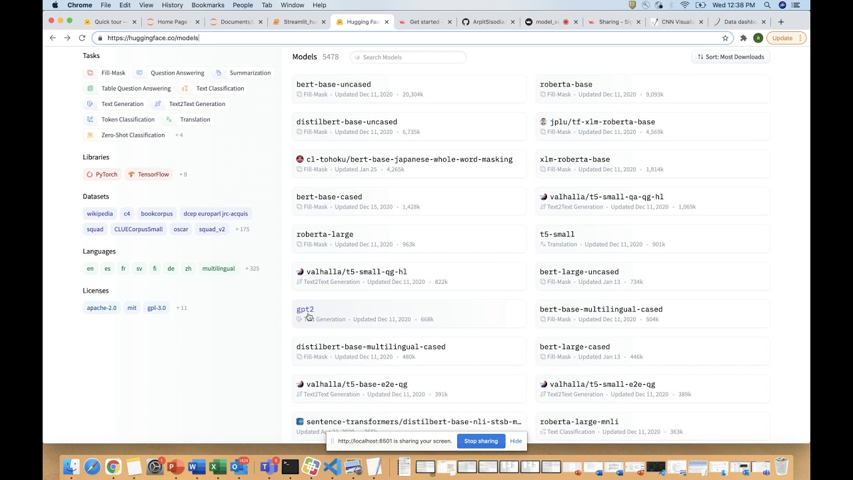Click the Summarization task icon
Viewport: 853px width, 480px height.
(x=218, y=73)
